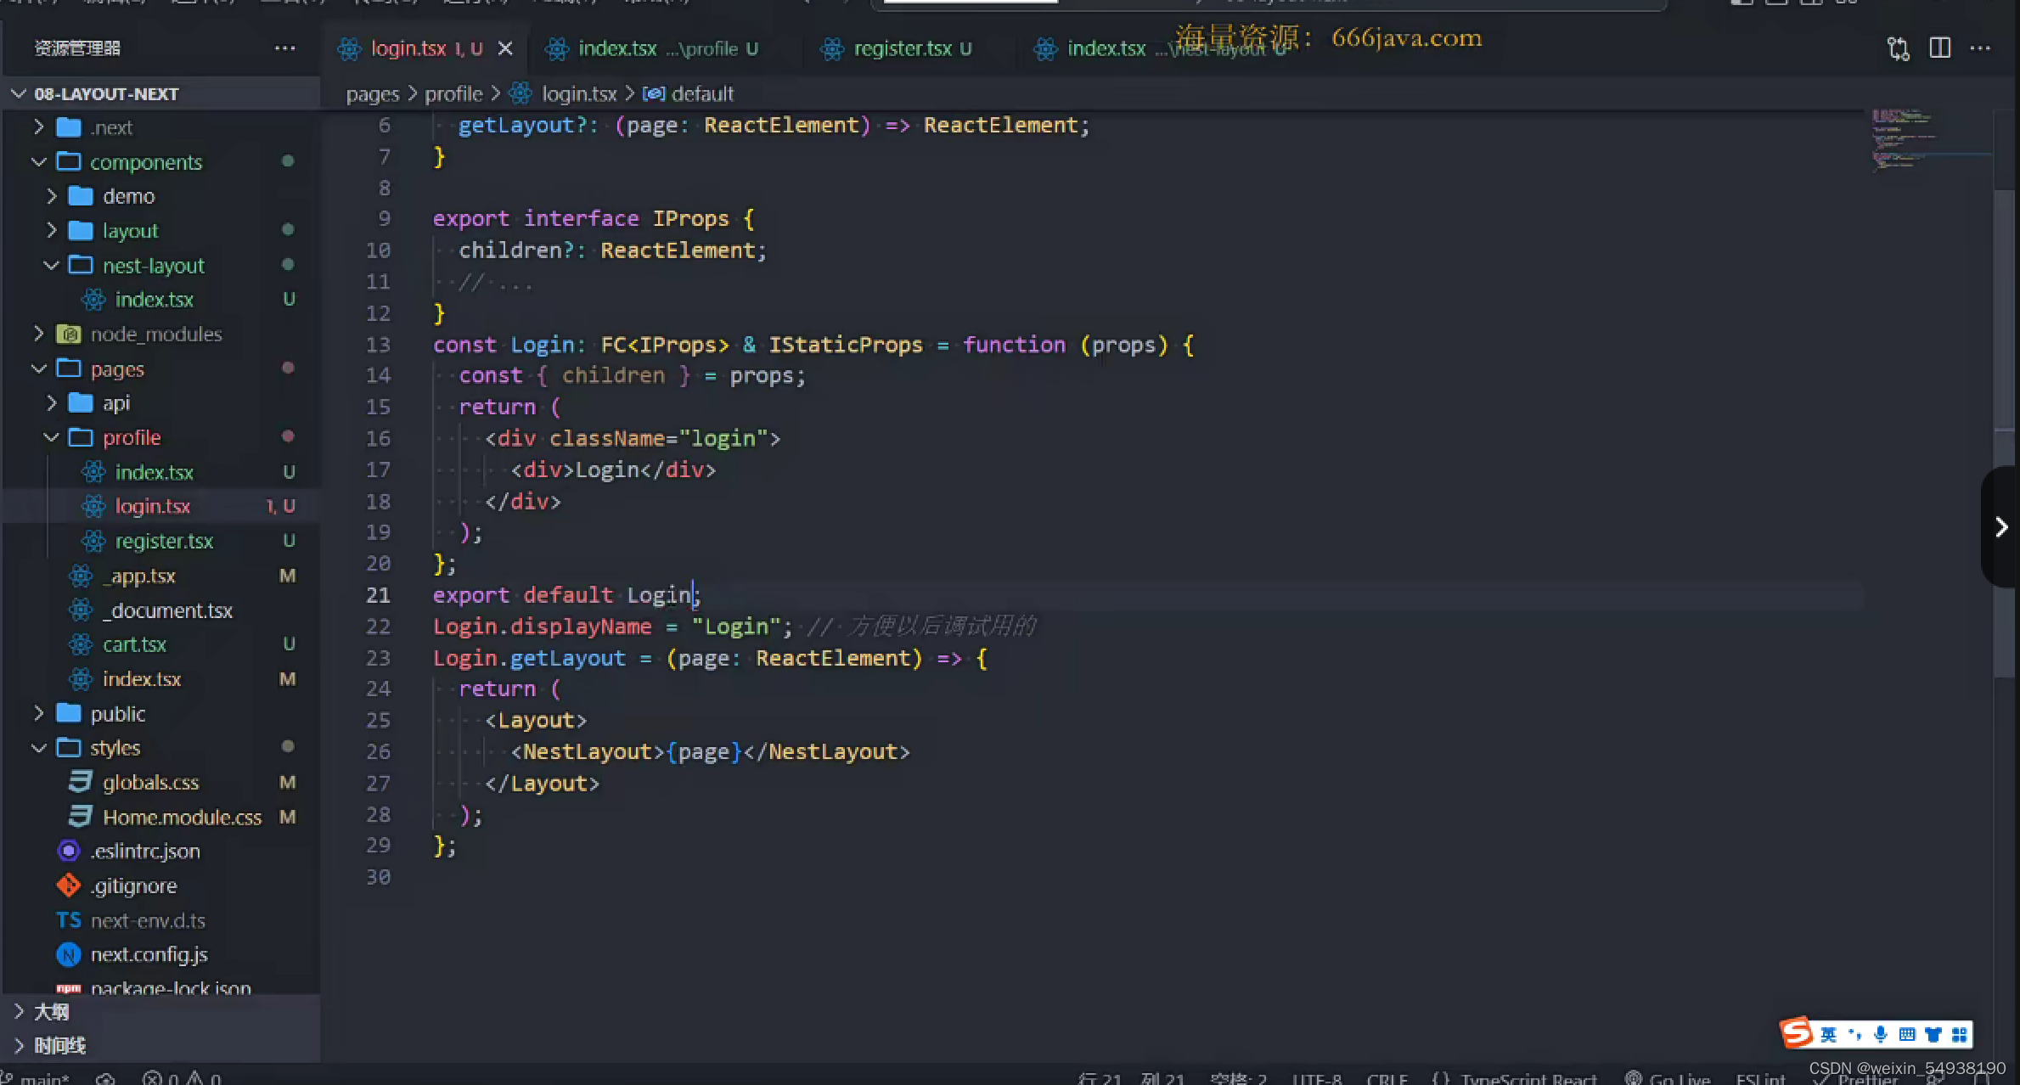Screen dimensions: 2020x1085
Task: Open Sogou toolbox grid icon
Action: tap(1959, 1034)
